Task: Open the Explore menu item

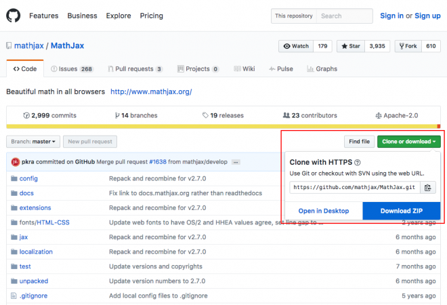Action: 119,15
